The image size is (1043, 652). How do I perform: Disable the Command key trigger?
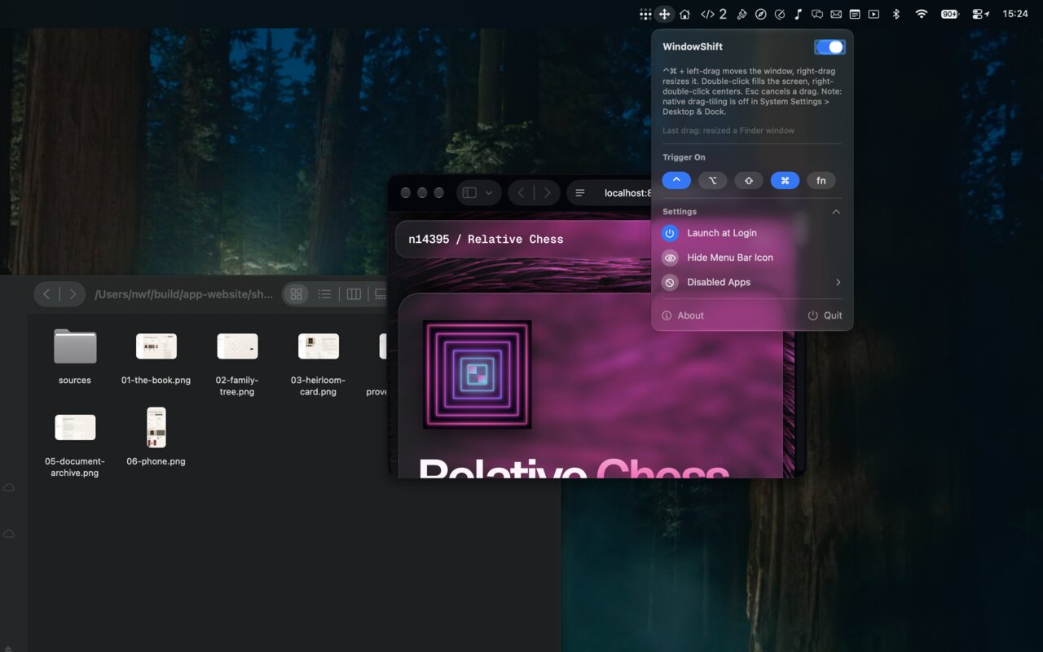785,181
